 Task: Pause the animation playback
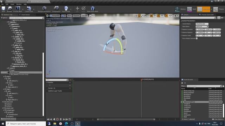[60, 119]
